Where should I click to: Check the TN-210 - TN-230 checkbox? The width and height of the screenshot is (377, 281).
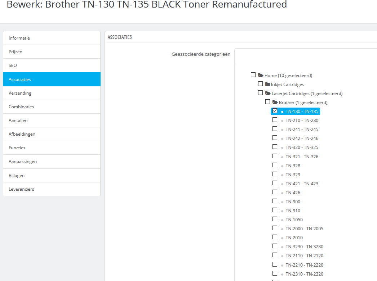coord(275,120)
